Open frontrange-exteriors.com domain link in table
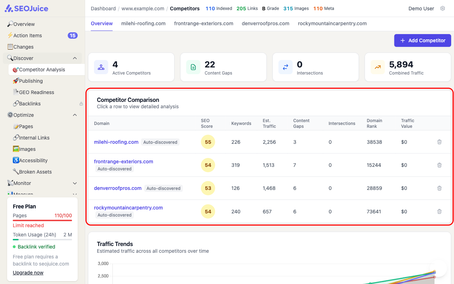 click(x=123, y=162)
